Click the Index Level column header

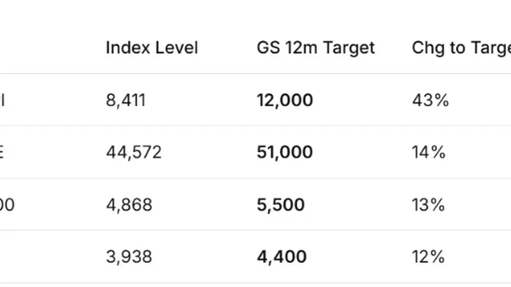point(152,48)
